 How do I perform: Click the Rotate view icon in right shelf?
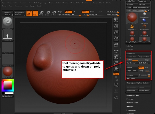pyautogui.click(x=116, y=69)
